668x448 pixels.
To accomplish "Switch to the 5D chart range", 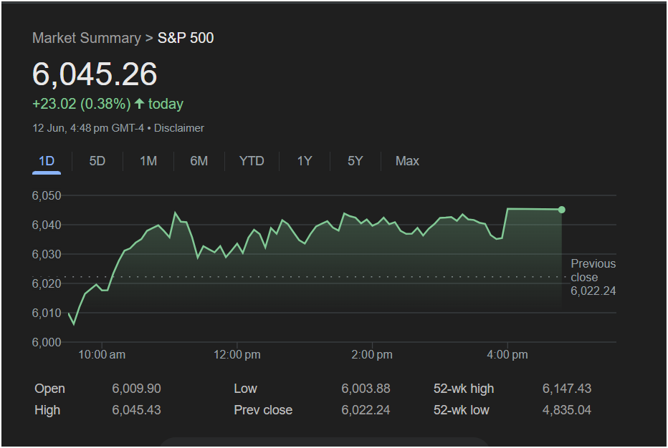I will point(97,161).
